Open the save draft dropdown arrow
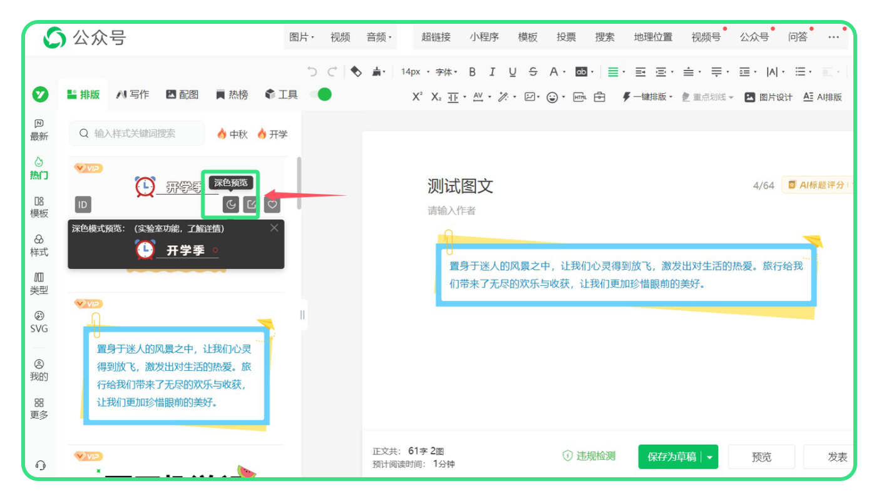Image resolution: width=879 pixels, height=501 pixels. click(710, 457)
